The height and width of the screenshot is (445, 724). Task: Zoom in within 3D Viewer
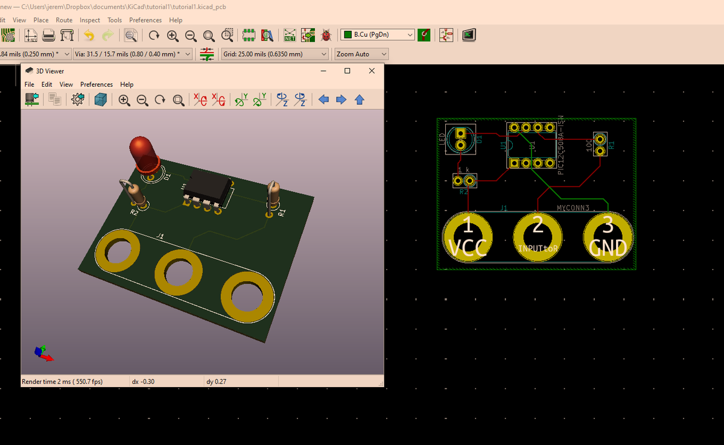tap(124, 100)
